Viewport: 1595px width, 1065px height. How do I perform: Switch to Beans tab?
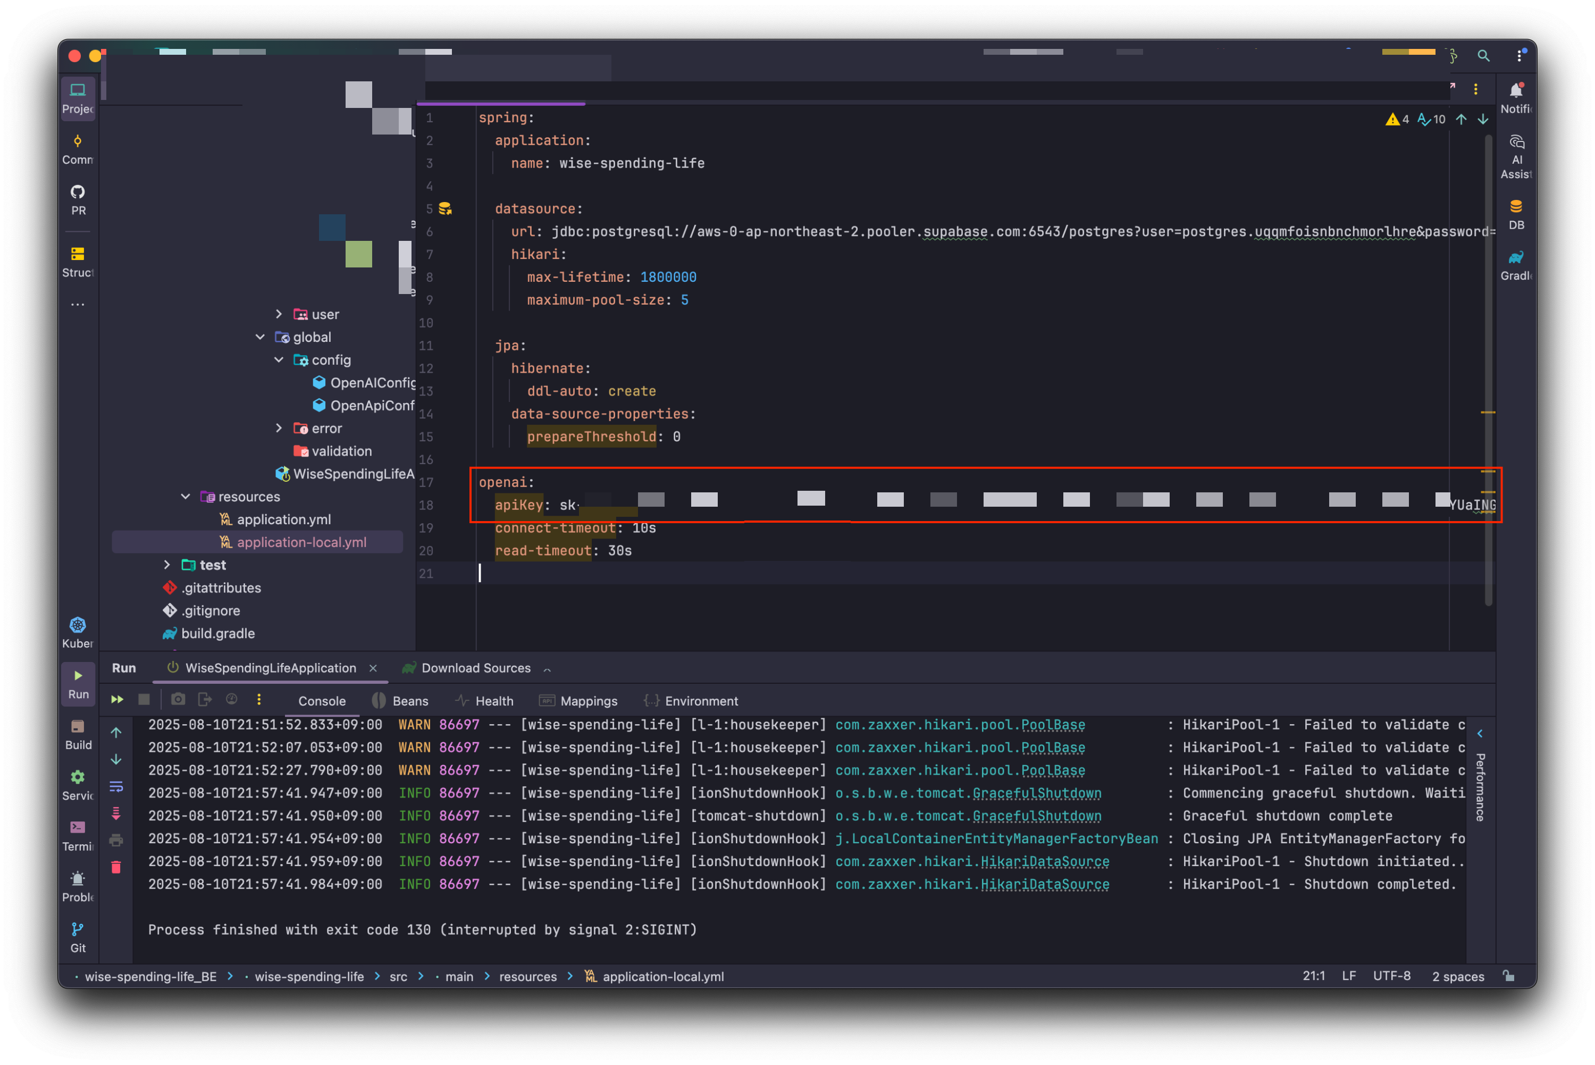[x=401, y=700]
